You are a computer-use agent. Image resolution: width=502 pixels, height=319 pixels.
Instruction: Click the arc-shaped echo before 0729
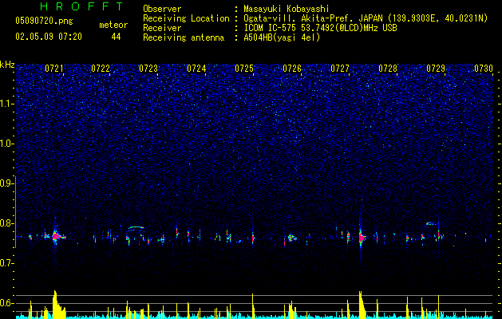[x=432, y=223]
